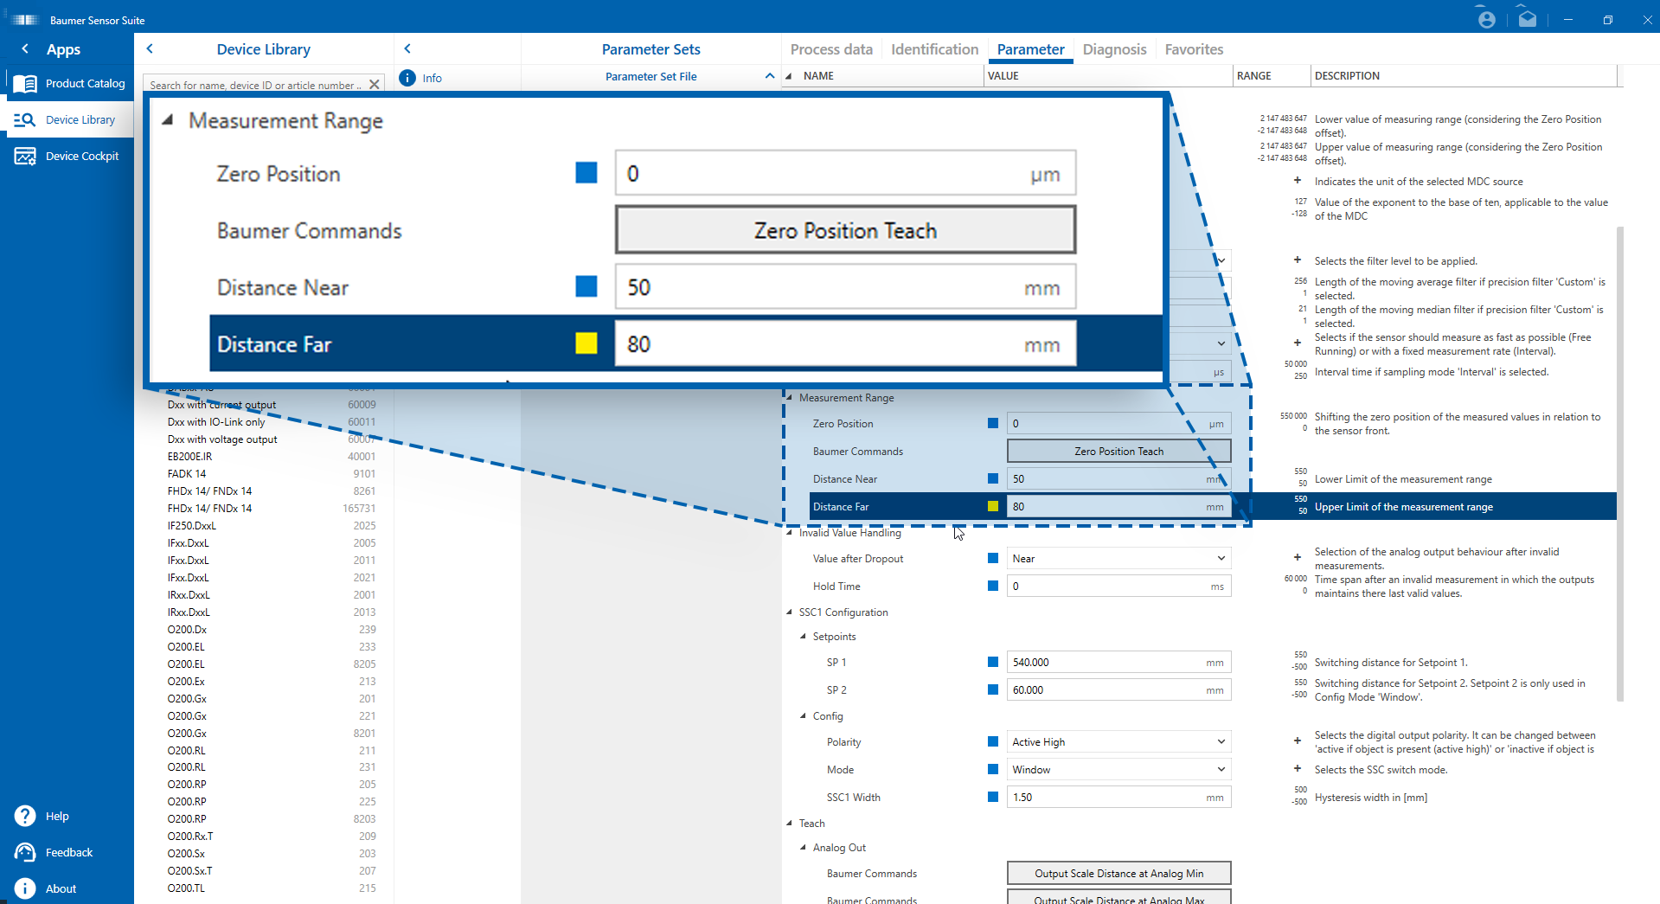
Task: Click the blue status square beside Mode
Action: [993, 770]
